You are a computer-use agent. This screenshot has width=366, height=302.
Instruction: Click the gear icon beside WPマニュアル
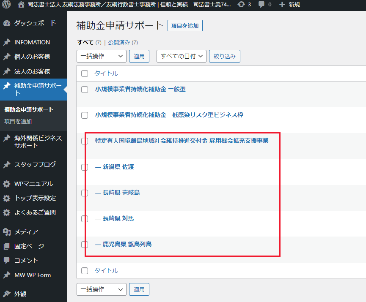tap(7, 184)
